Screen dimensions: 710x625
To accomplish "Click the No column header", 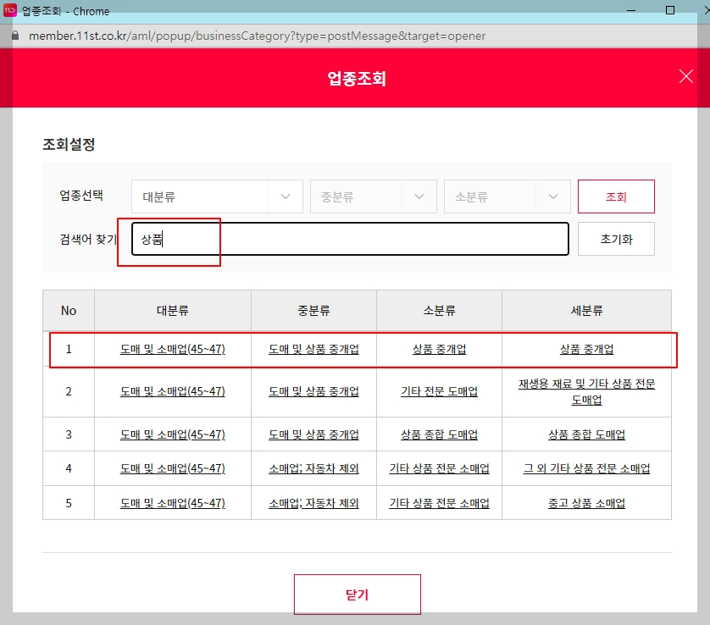I will (x=69, y=311).
